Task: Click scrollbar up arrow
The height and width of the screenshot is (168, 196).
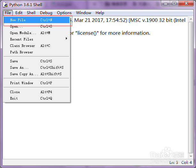Action: click(x=191, y=19)
